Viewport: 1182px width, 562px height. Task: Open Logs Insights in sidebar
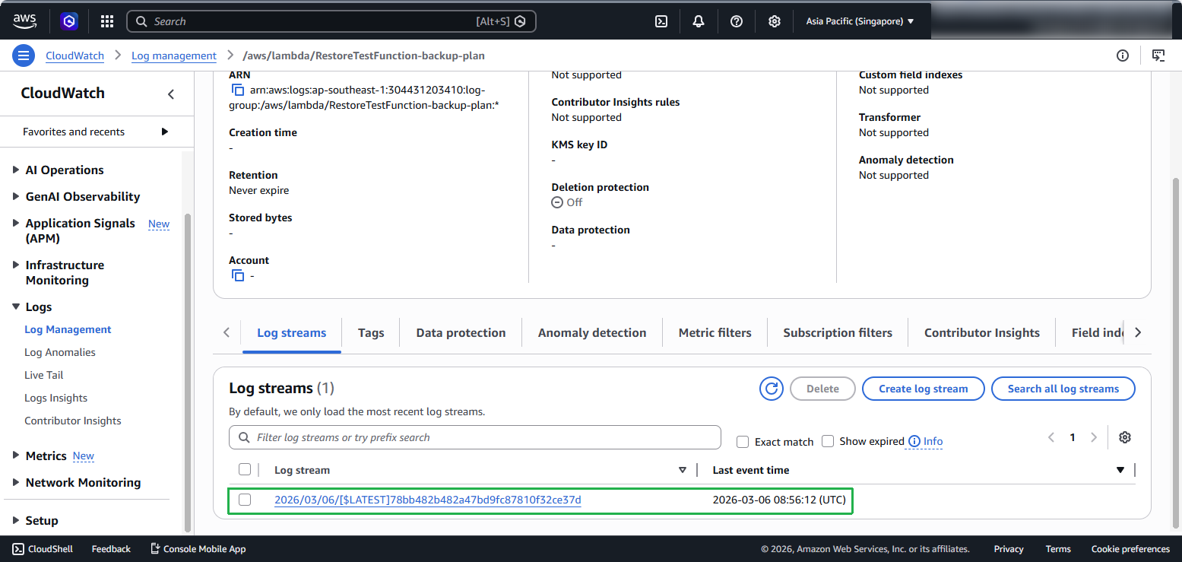(x=56, y=398)
